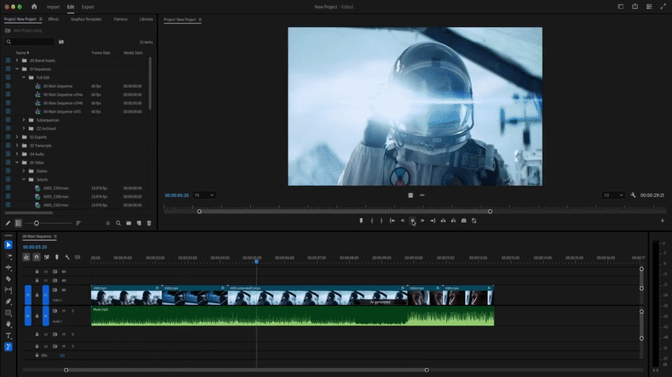Collapse the 05 Video folder
Image resolution: width=672 pixels, height=377 pixels.
[17, 163]
